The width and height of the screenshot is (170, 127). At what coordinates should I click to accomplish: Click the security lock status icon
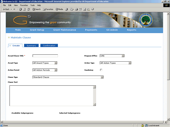point(143,125)
